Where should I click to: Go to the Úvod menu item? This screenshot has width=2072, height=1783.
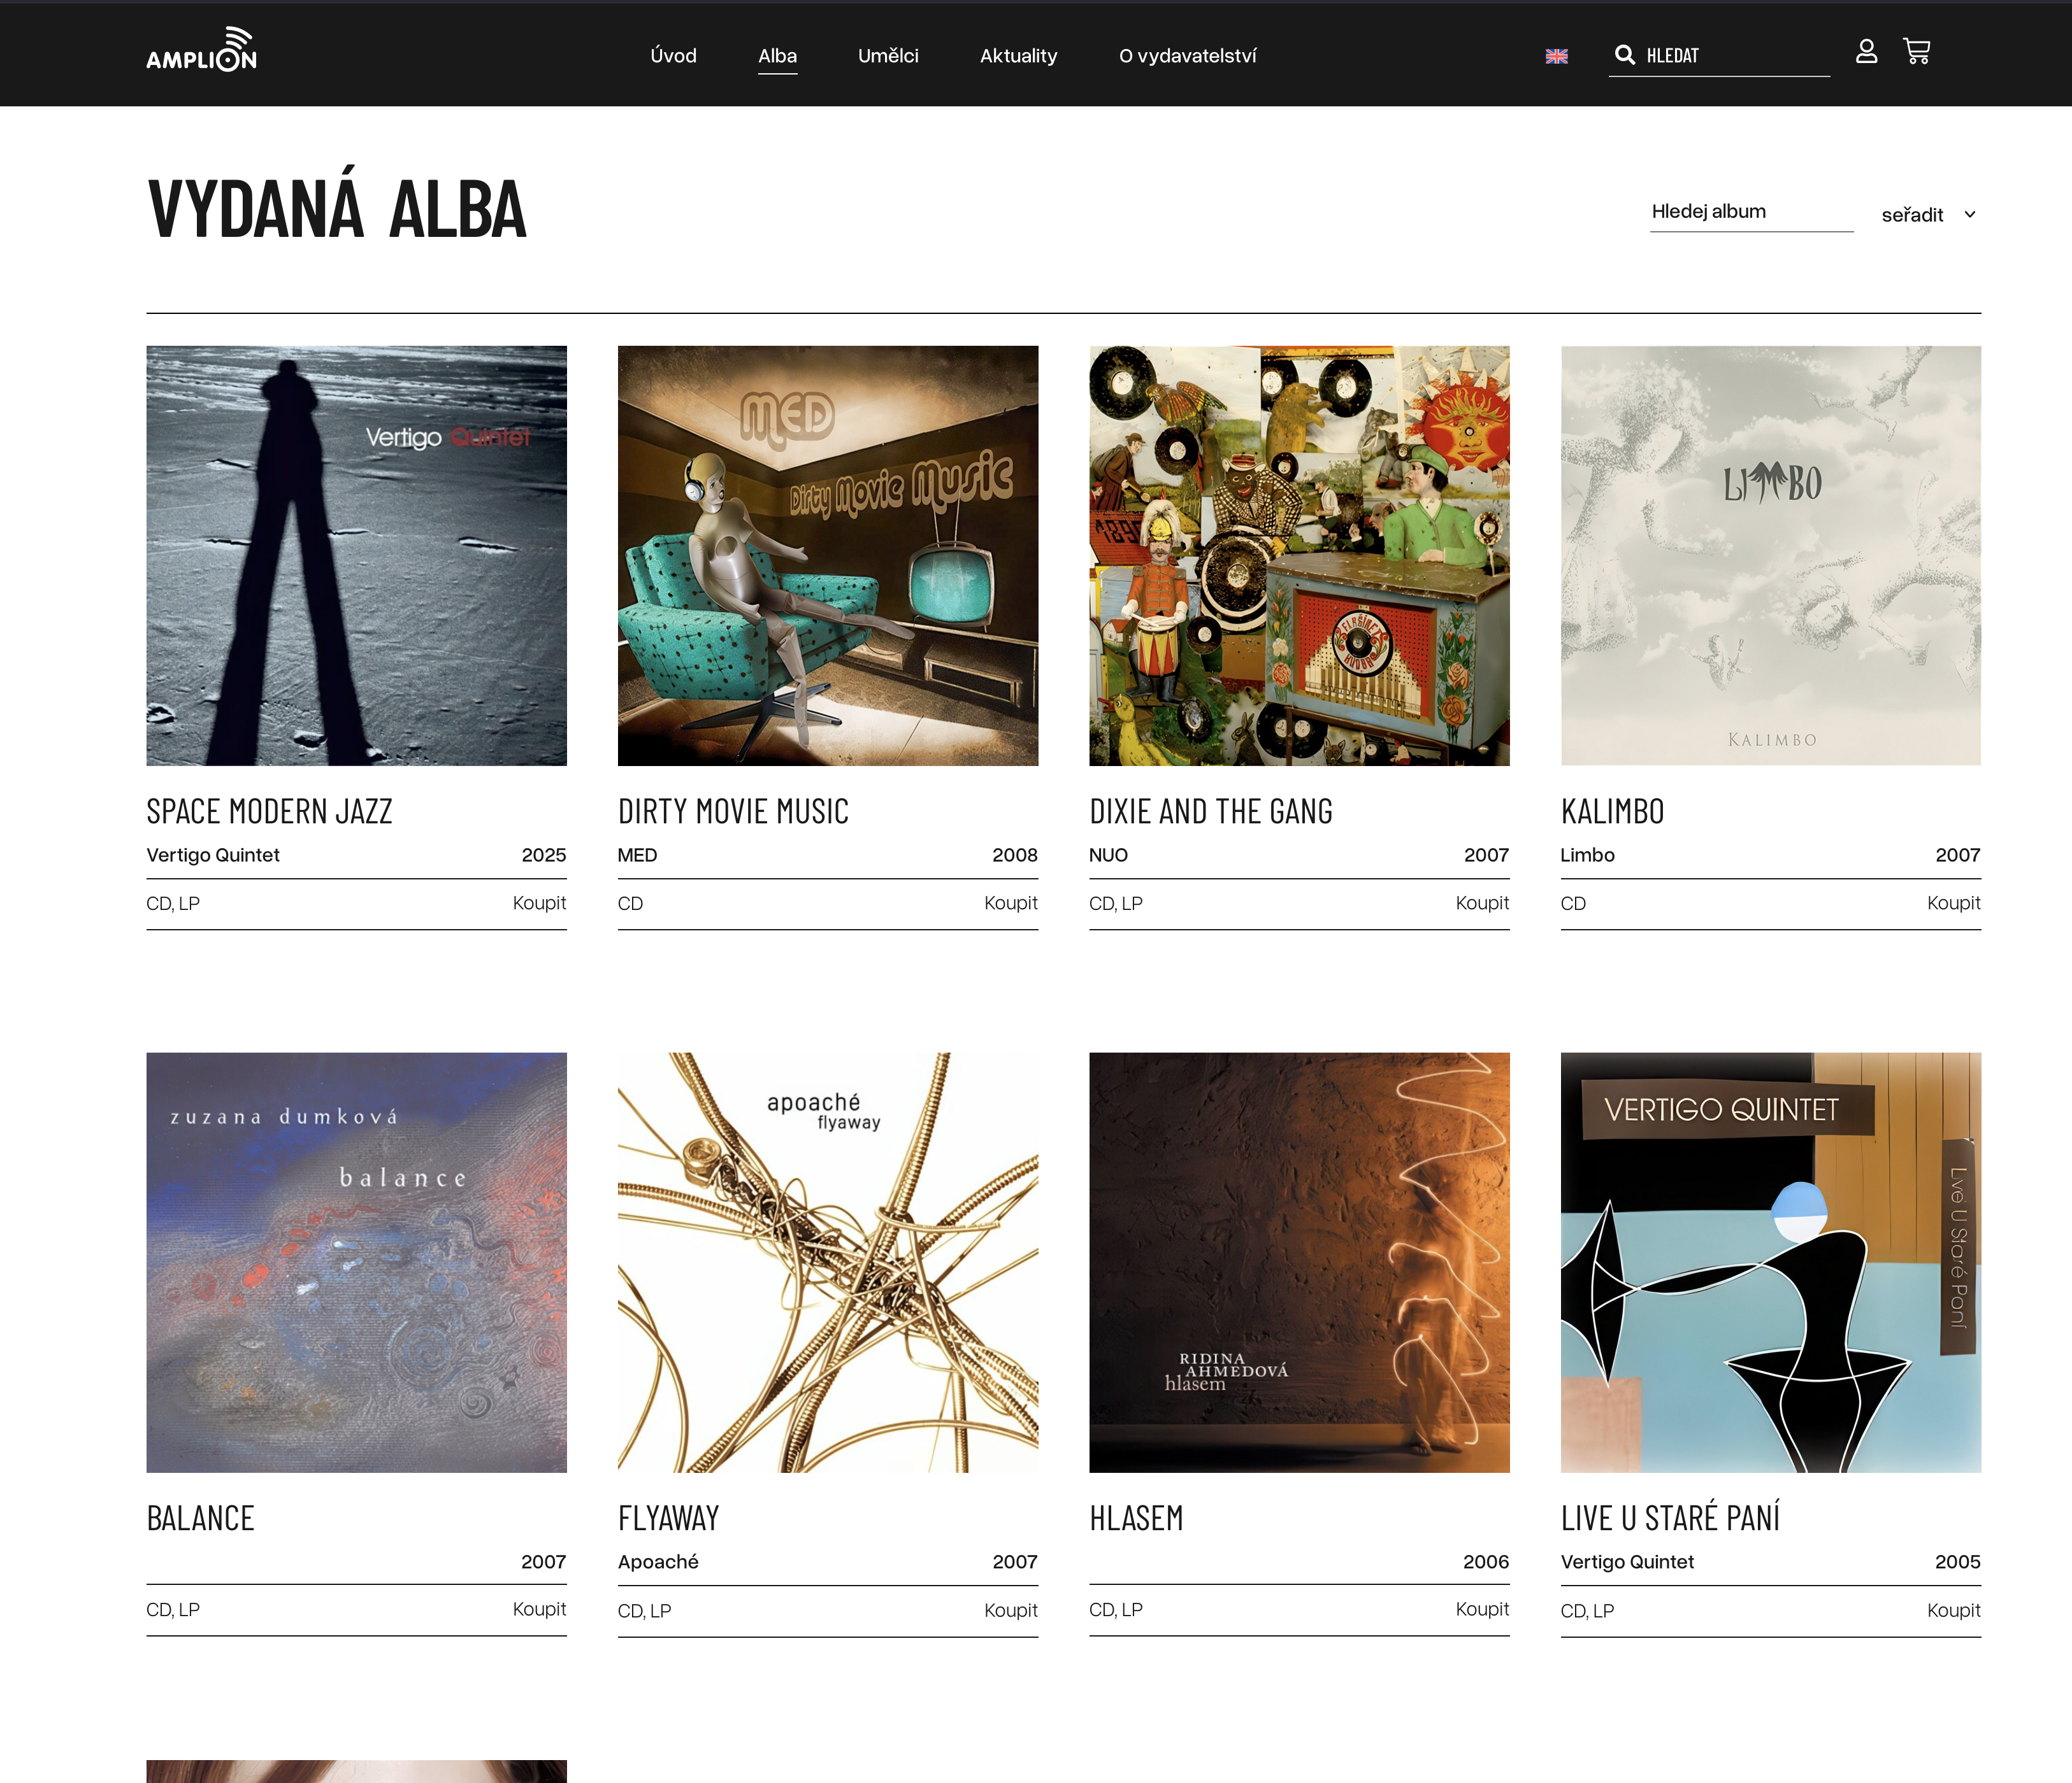tap(673, 56)
